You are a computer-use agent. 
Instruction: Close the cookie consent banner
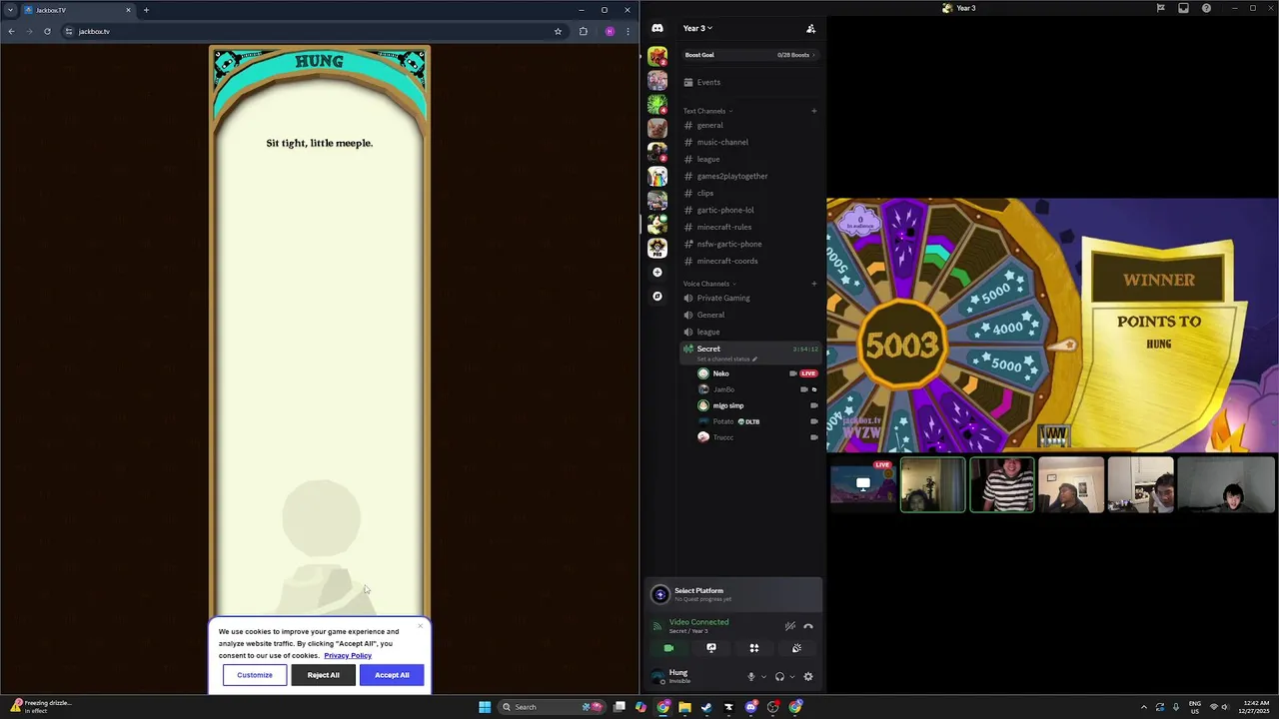click(421, 626)
